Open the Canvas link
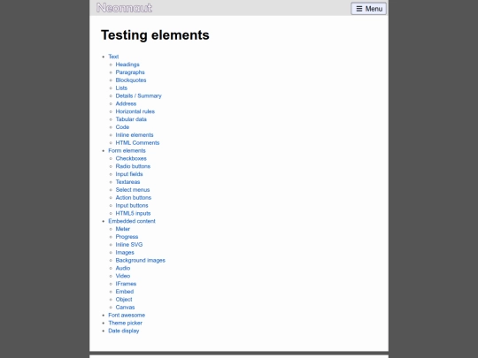Viewport: 478px width, 358px height. coord(125,308)
